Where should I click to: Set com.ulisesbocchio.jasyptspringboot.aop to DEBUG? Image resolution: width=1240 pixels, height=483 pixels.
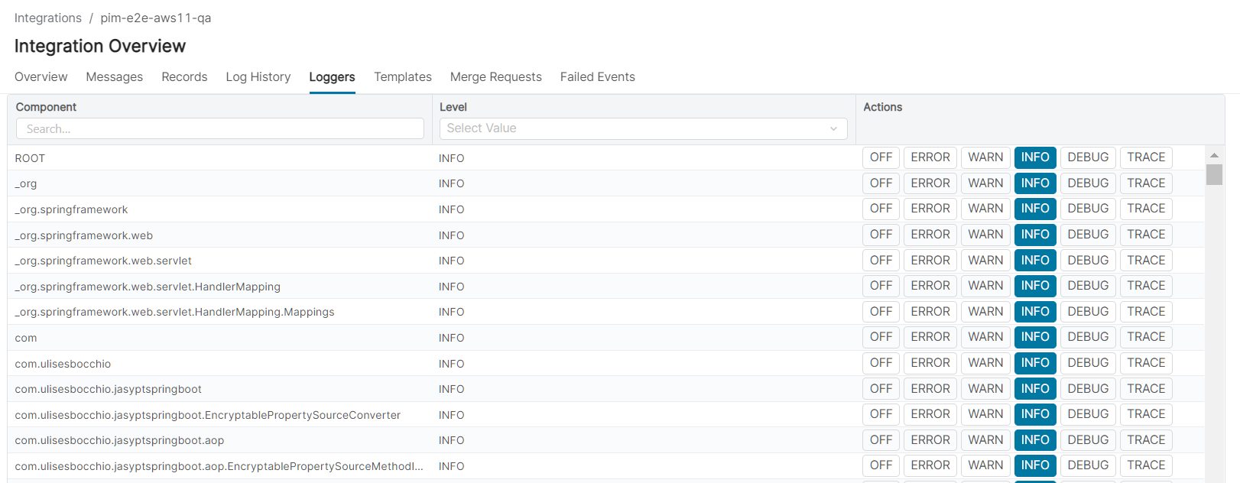click(x=1087, y=440)
